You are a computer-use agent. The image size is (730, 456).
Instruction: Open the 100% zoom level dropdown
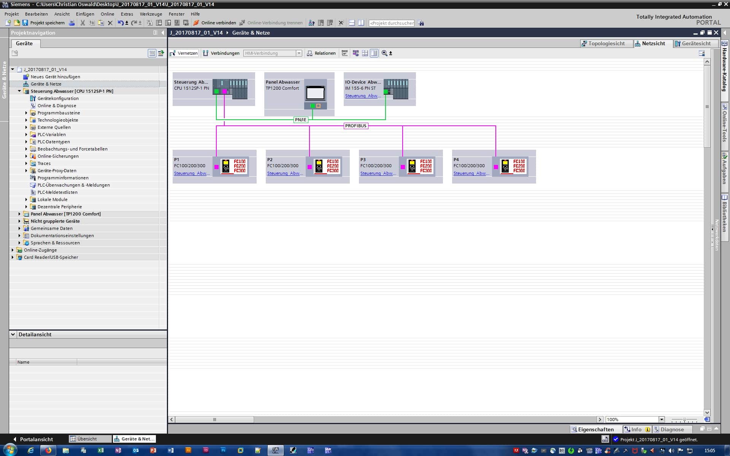tap(662, 420)
